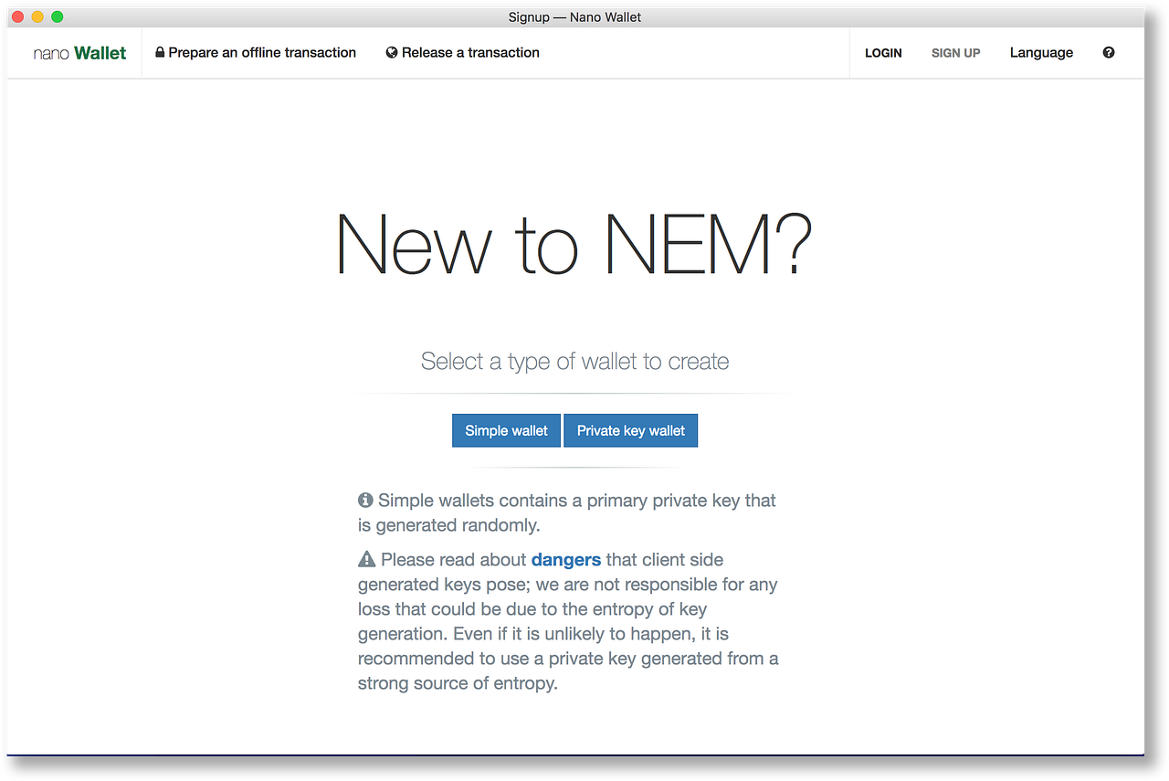Create a Simple wallet
The image size is (1169, 781).
(506, 430)
